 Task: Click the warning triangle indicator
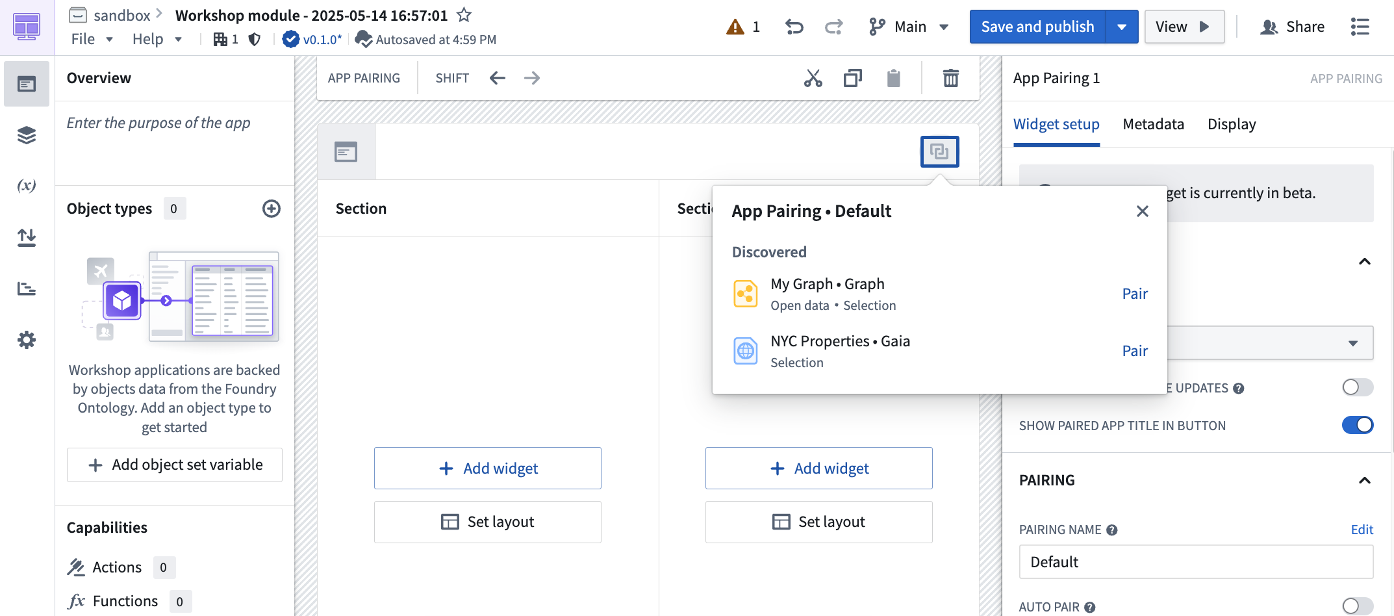click(x=735, y=27)
